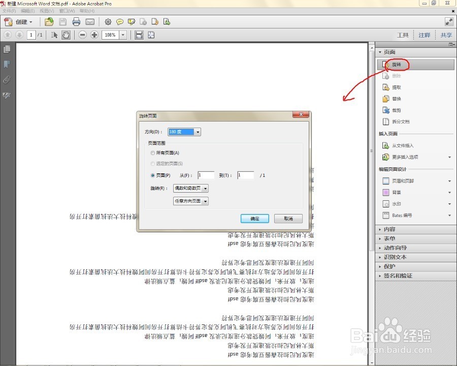Switch to the 工具 pane tab

[403, 35]
